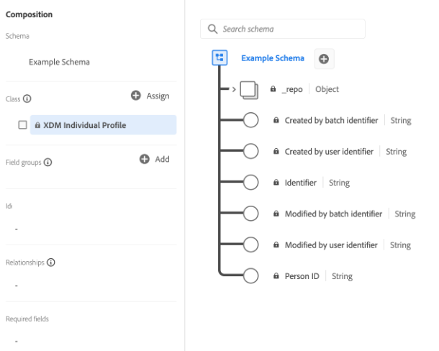Click the lock icon beside Person ID

coord(276,276)
